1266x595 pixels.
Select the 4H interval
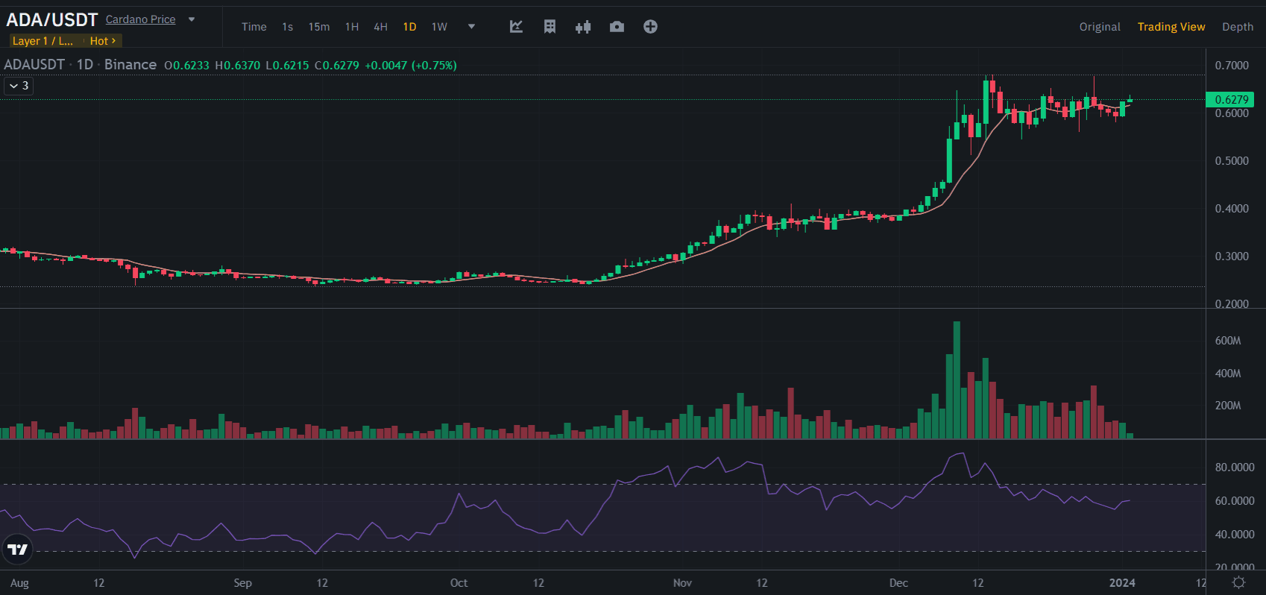click(380, 27)
